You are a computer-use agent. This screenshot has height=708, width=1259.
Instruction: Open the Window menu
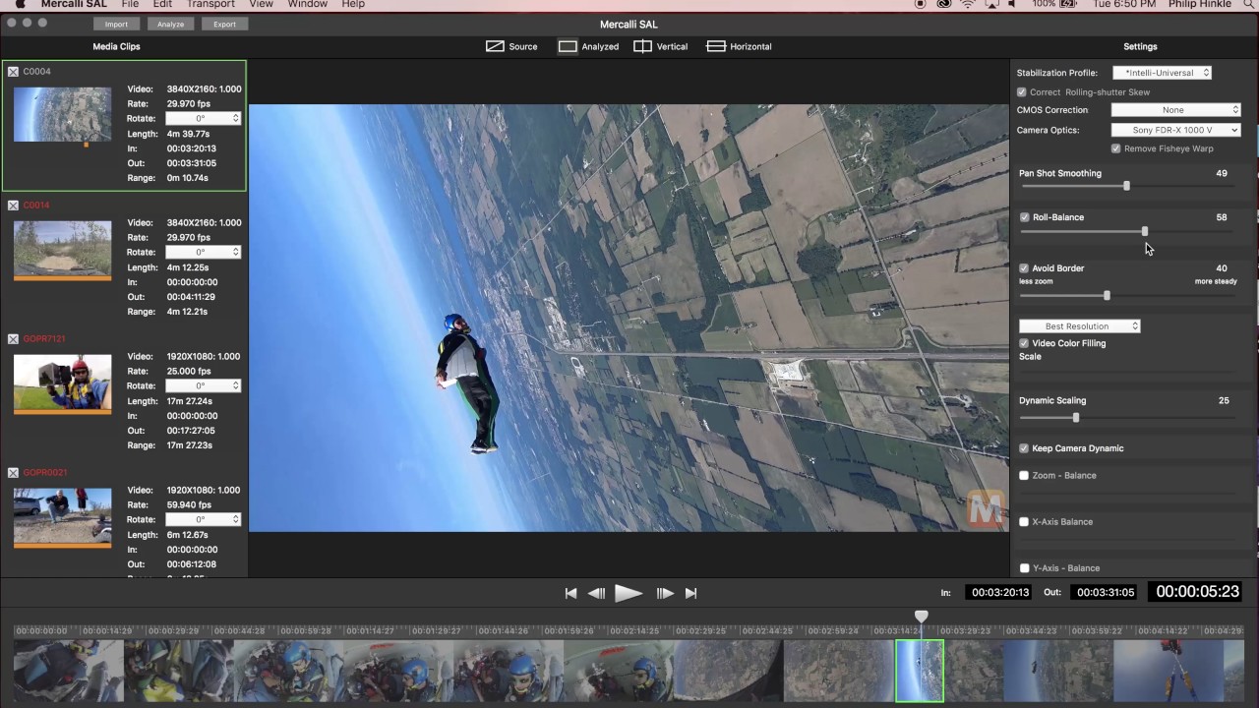tap(308, 4)
